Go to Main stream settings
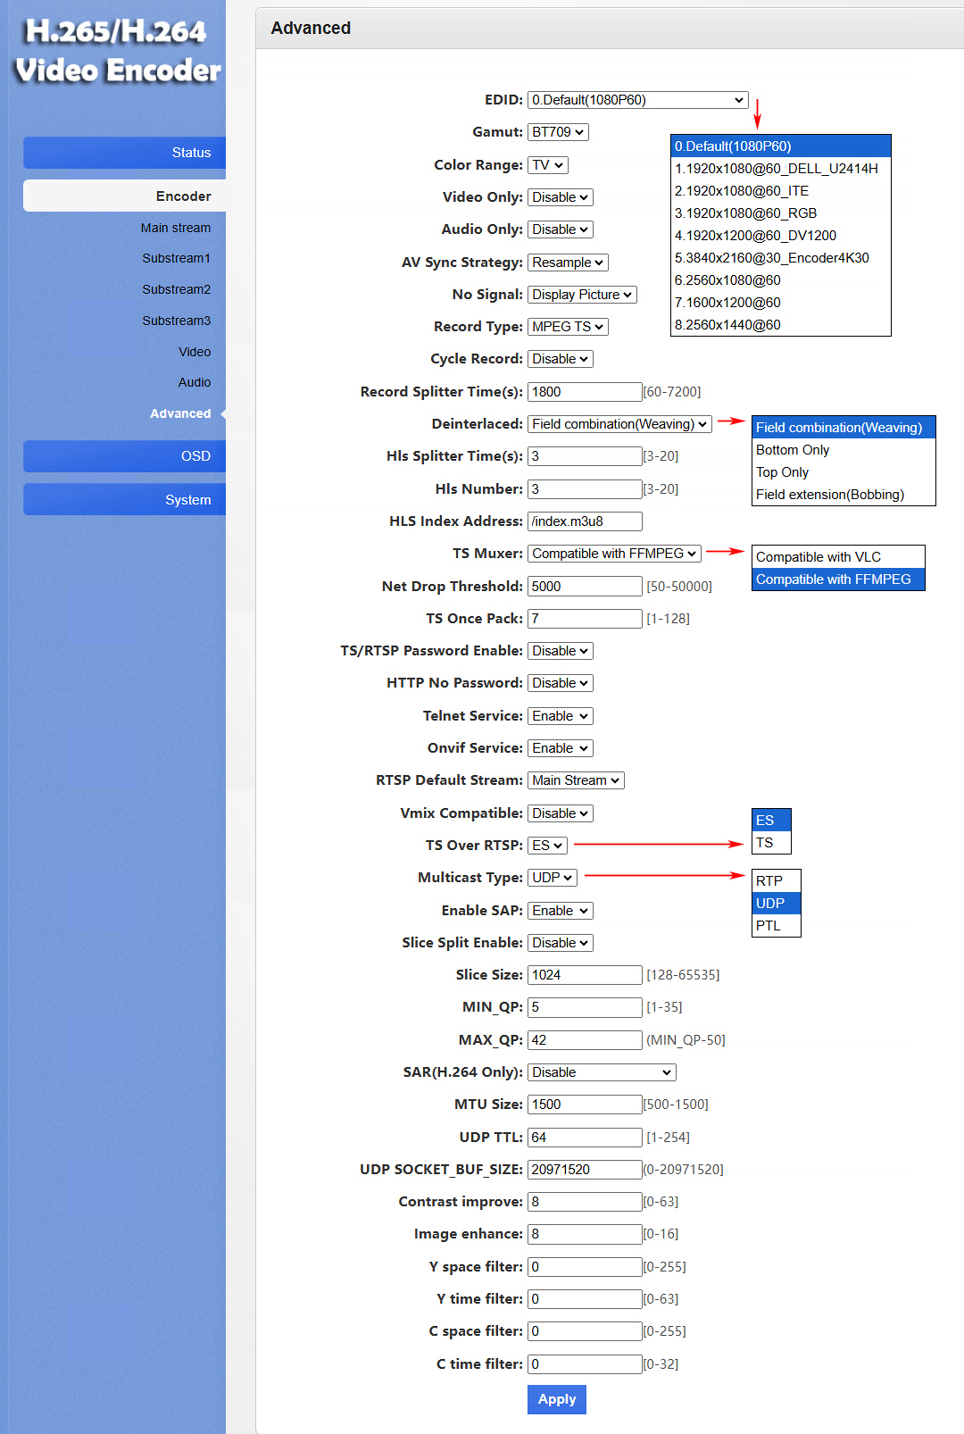Viewport: 964px width, 1434px height. [176, 228]
